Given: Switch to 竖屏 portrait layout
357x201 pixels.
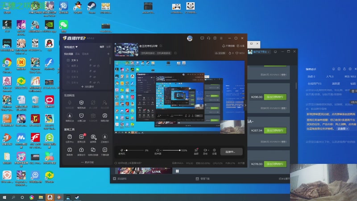Looking at the screenshot, I should [x=108, y=47].
